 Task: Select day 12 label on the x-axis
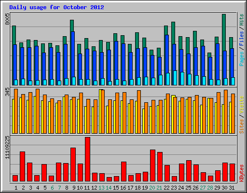coord(94,188)
